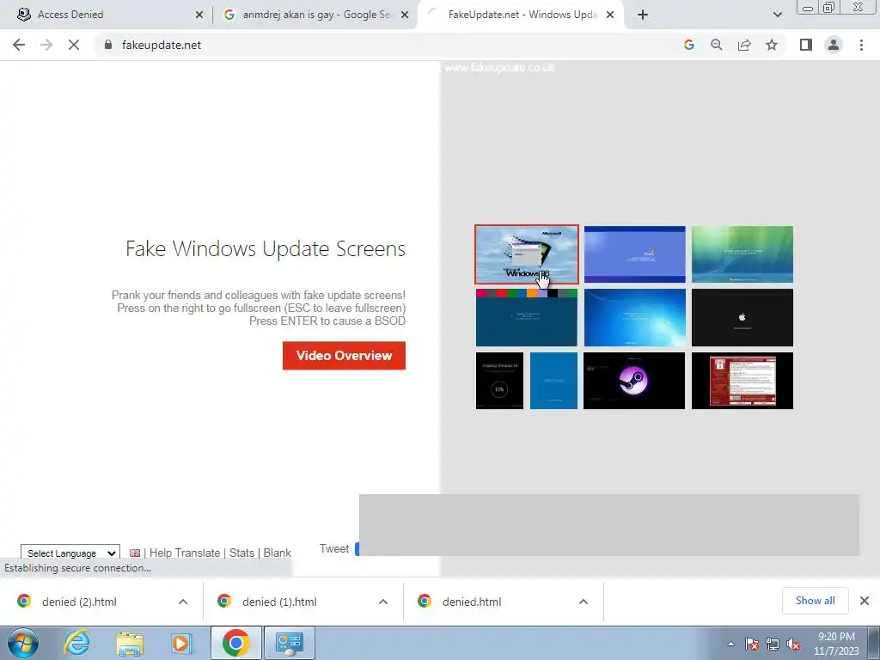Launch Internet Explorer from the taskbar
Image resolution: width=880 pixels, height=660 pixels.
tap(76, 643)
